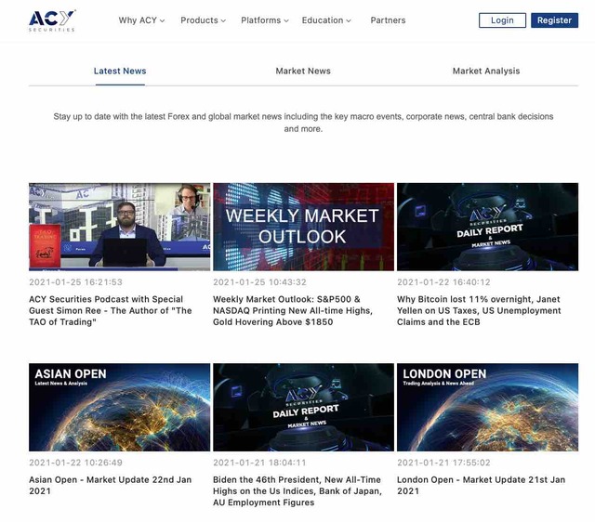Image resolution: width=595 pixels, height=522 pixels.
Task: Switch to the Market News tab
Action: 303,71
